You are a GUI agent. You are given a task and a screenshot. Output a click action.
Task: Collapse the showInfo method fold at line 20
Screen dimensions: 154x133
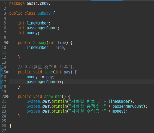(x=7, y=97)
